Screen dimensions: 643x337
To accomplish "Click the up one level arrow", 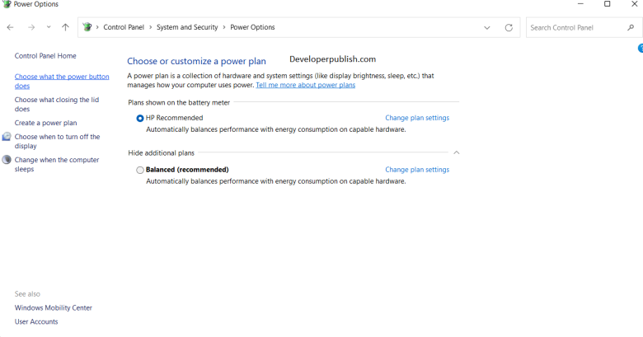I will click(65, 27).
